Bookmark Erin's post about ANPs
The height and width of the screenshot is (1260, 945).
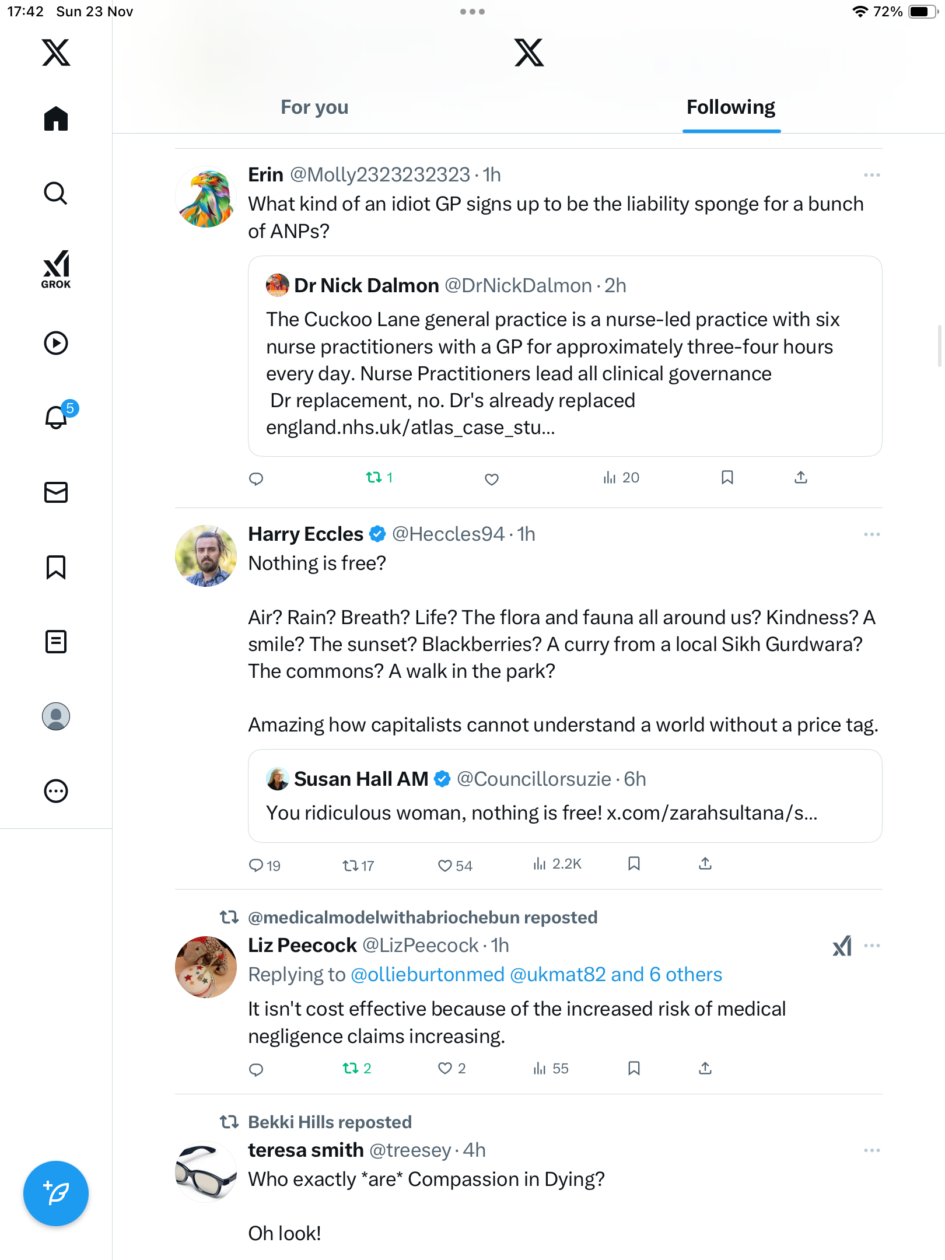(x=727, y=478)
